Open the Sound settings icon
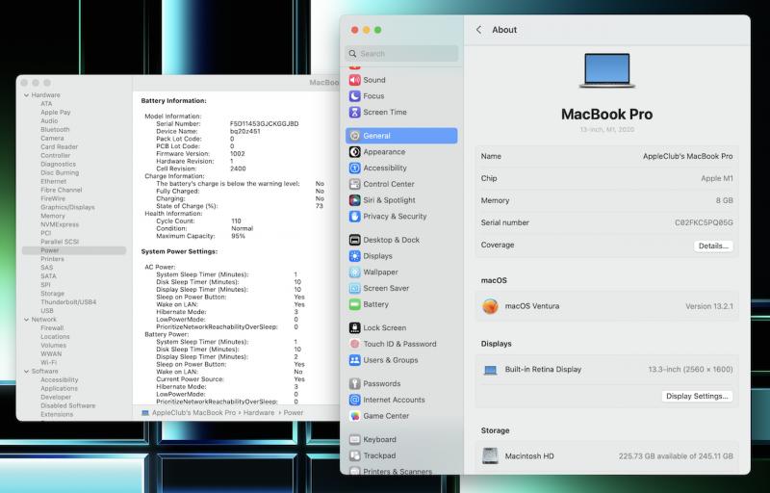Viewport: 770px width, 493px height. (355, 80)
